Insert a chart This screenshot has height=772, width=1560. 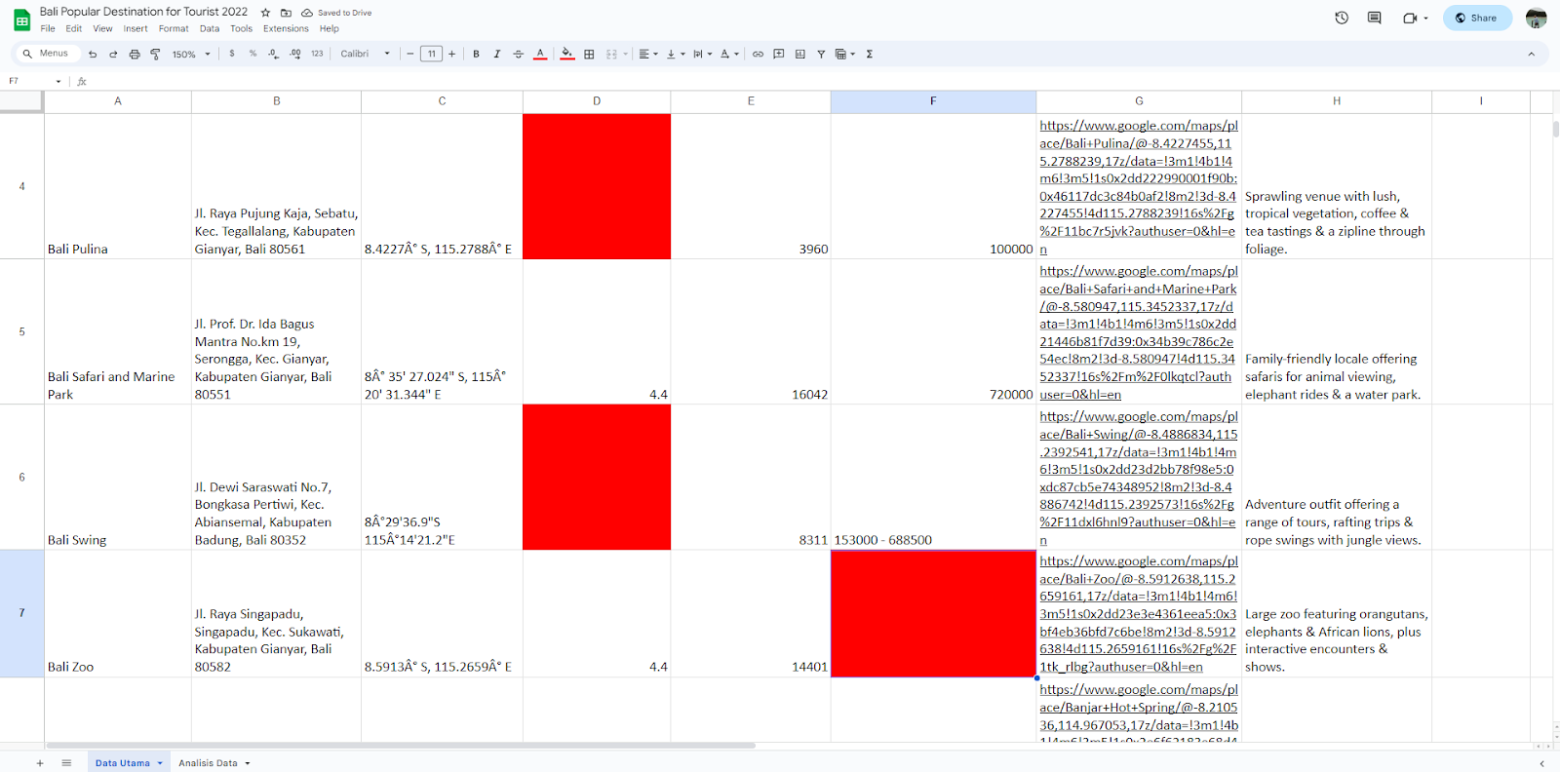pyautogui.click(x=800, y=54)
